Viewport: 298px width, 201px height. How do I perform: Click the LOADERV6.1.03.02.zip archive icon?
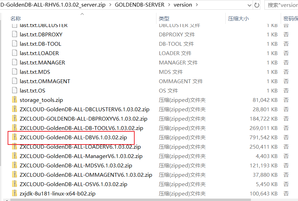click(15, 146)
